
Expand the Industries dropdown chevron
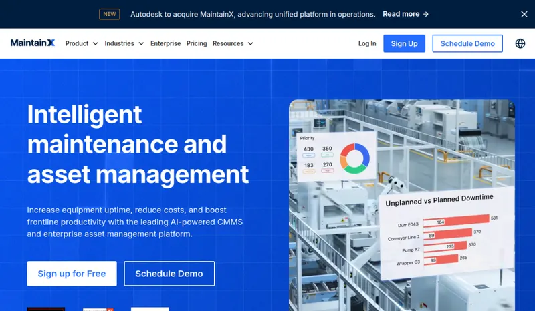pyautogui.click(x=141, y=43)
